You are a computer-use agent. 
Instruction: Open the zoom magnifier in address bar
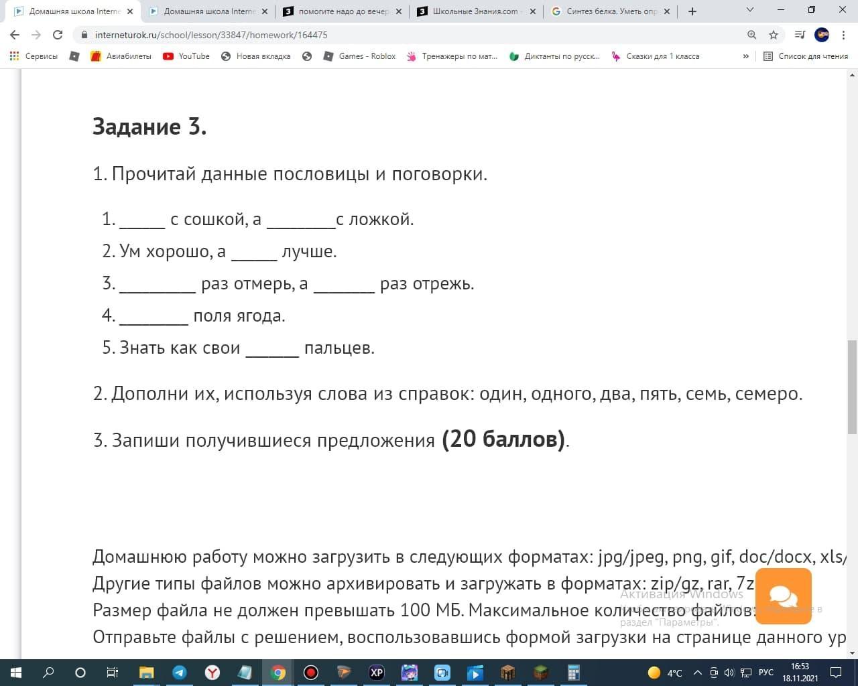(x=752, y=35)
